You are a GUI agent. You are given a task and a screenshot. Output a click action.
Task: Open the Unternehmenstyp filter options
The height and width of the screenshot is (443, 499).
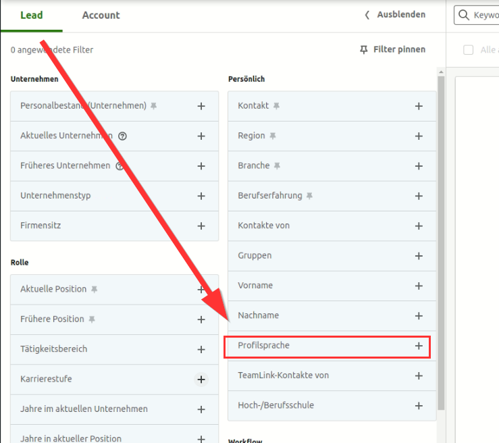(x=201, y=196)
